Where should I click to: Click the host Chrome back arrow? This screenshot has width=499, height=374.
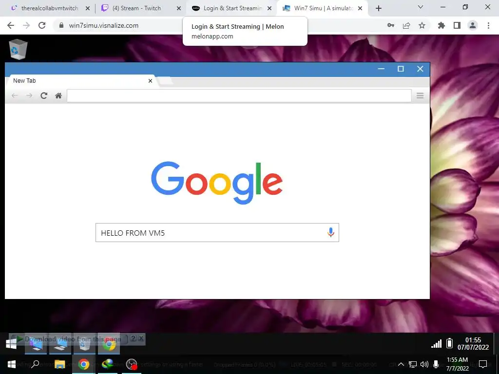(x=11, y=25)
